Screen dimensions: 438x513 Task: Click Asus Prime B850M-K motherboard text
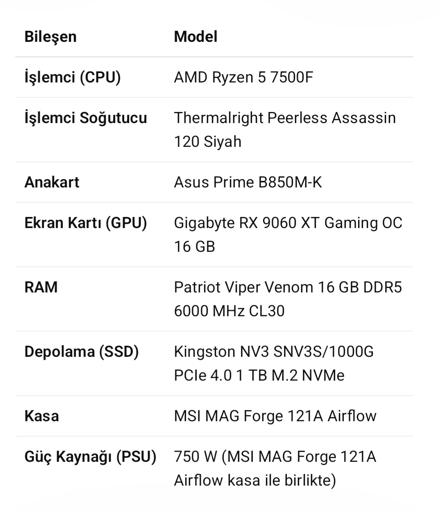tap(248, 182)
